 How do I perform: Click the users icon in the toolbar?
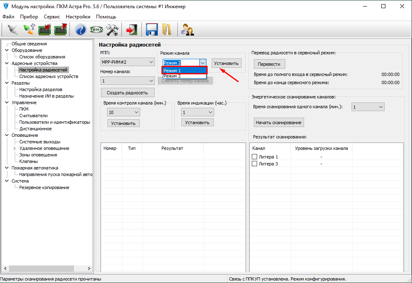187,29
